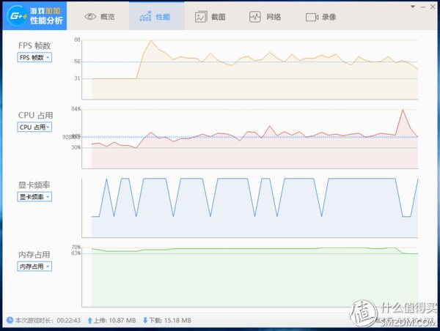Image resolution: width=440 pixels, height=331 pixels.
Task: Click the camcorder recording icon
Action: [x=312, y=18]
